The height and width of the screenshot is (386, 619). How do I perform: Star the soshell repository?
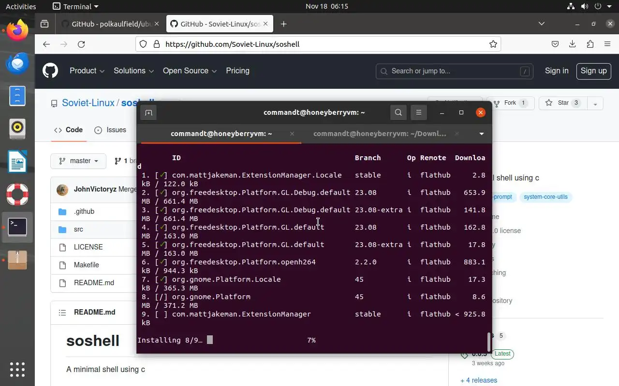(562, 103)
